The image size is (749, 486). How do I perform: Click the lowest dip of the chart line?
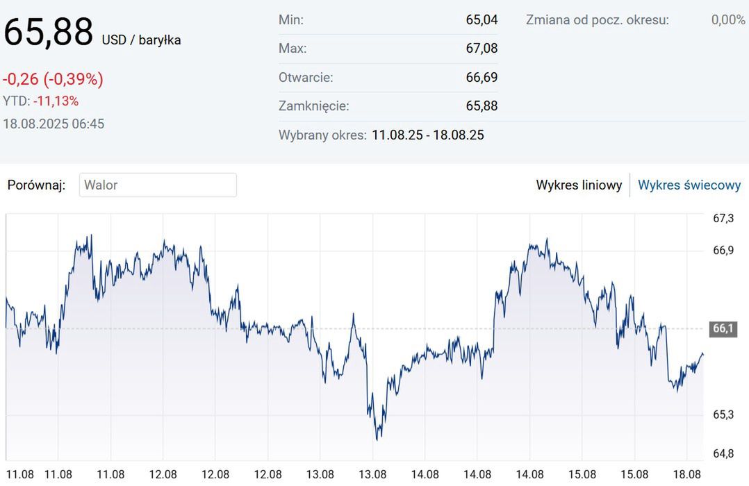point(377,439)
